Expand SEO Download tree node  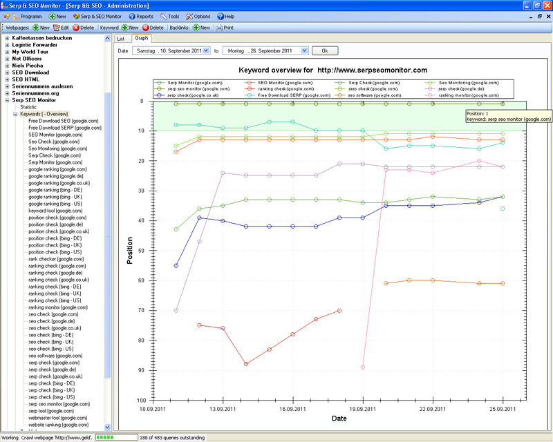tap(7, 73)
